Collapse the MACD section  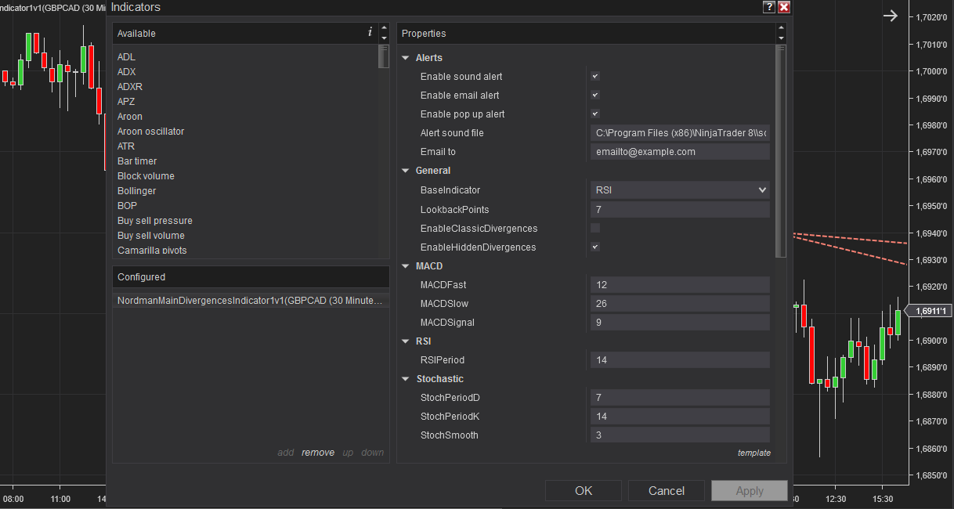click(x=406, y=266)
